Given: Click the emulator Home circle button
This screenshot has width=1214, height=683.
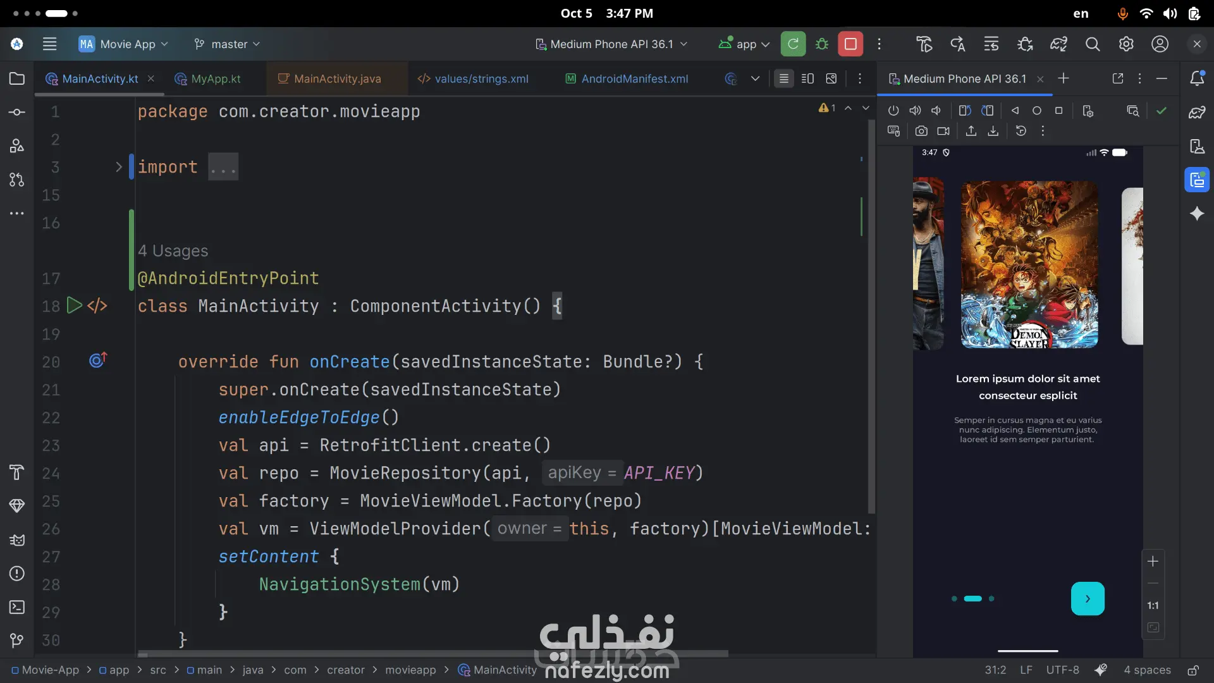Looking at the screenshot, I should click(x=1036, y=111).
